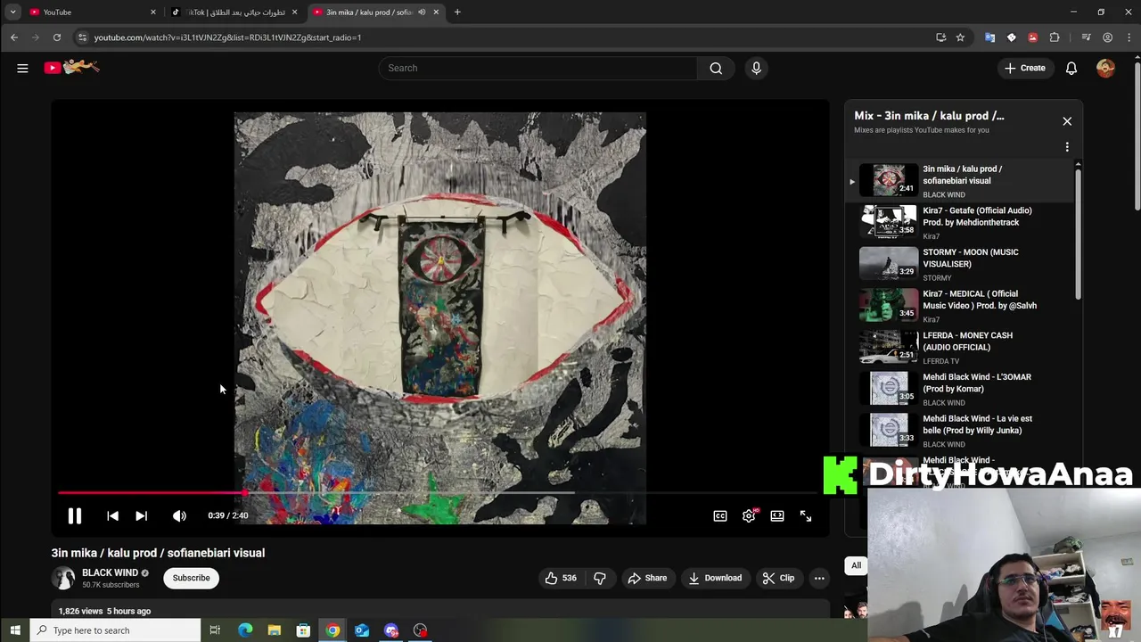This screenshot has width=1141, height=642.
Task: Open the Chrome profile icon
Action: click(x=1107, y=37)
